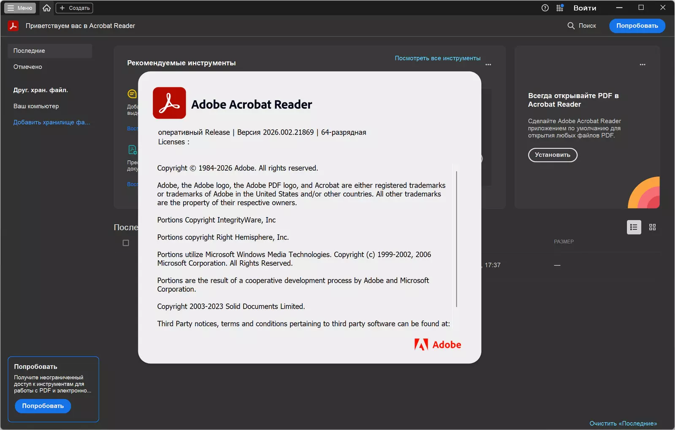Viewport: 675px width, 430px height.
Task: Click Посмотреть все инструменты link
Action: [437, 58]
